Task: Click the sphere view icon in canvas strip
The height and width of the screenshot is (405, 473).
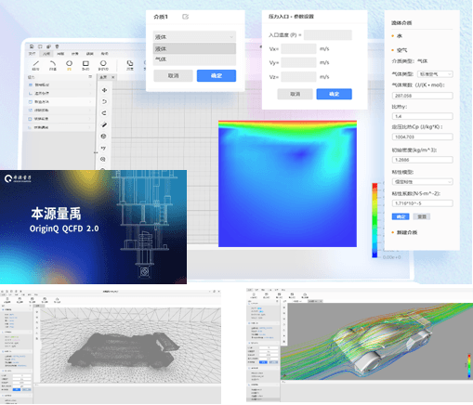Action: pyautogui.click(x=104, y=137)
